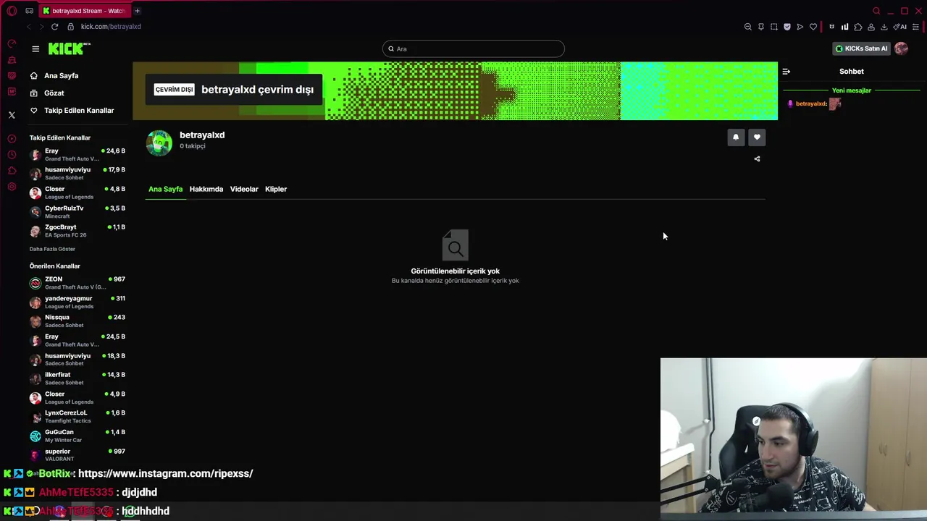The image size is (927, 521).
Task: Open the Takip Edilen Kanallar sidebar link
Action: (x=72, y=110)
